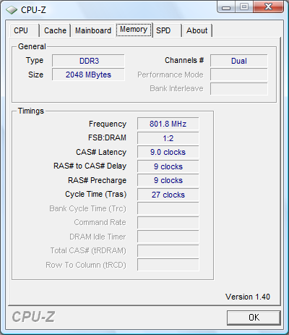This screenshot has height=335, width=289.
Task: Close the CPU-Z window
Action: [268, 7]
